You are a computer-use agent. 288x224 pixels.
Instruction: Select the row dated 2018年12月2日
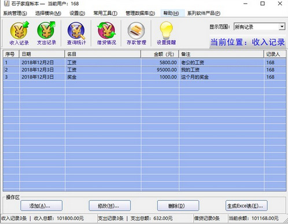pyautogui.click(x=145, y=63)
